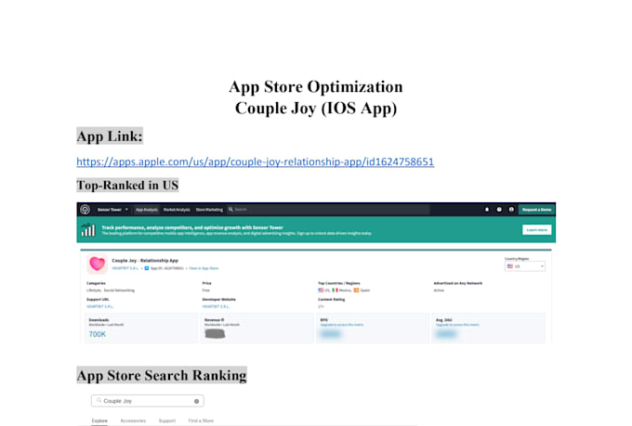Viewport: 632px width, 426px height.
Task: Open the user account icon
Action: [x=511, y=210]
